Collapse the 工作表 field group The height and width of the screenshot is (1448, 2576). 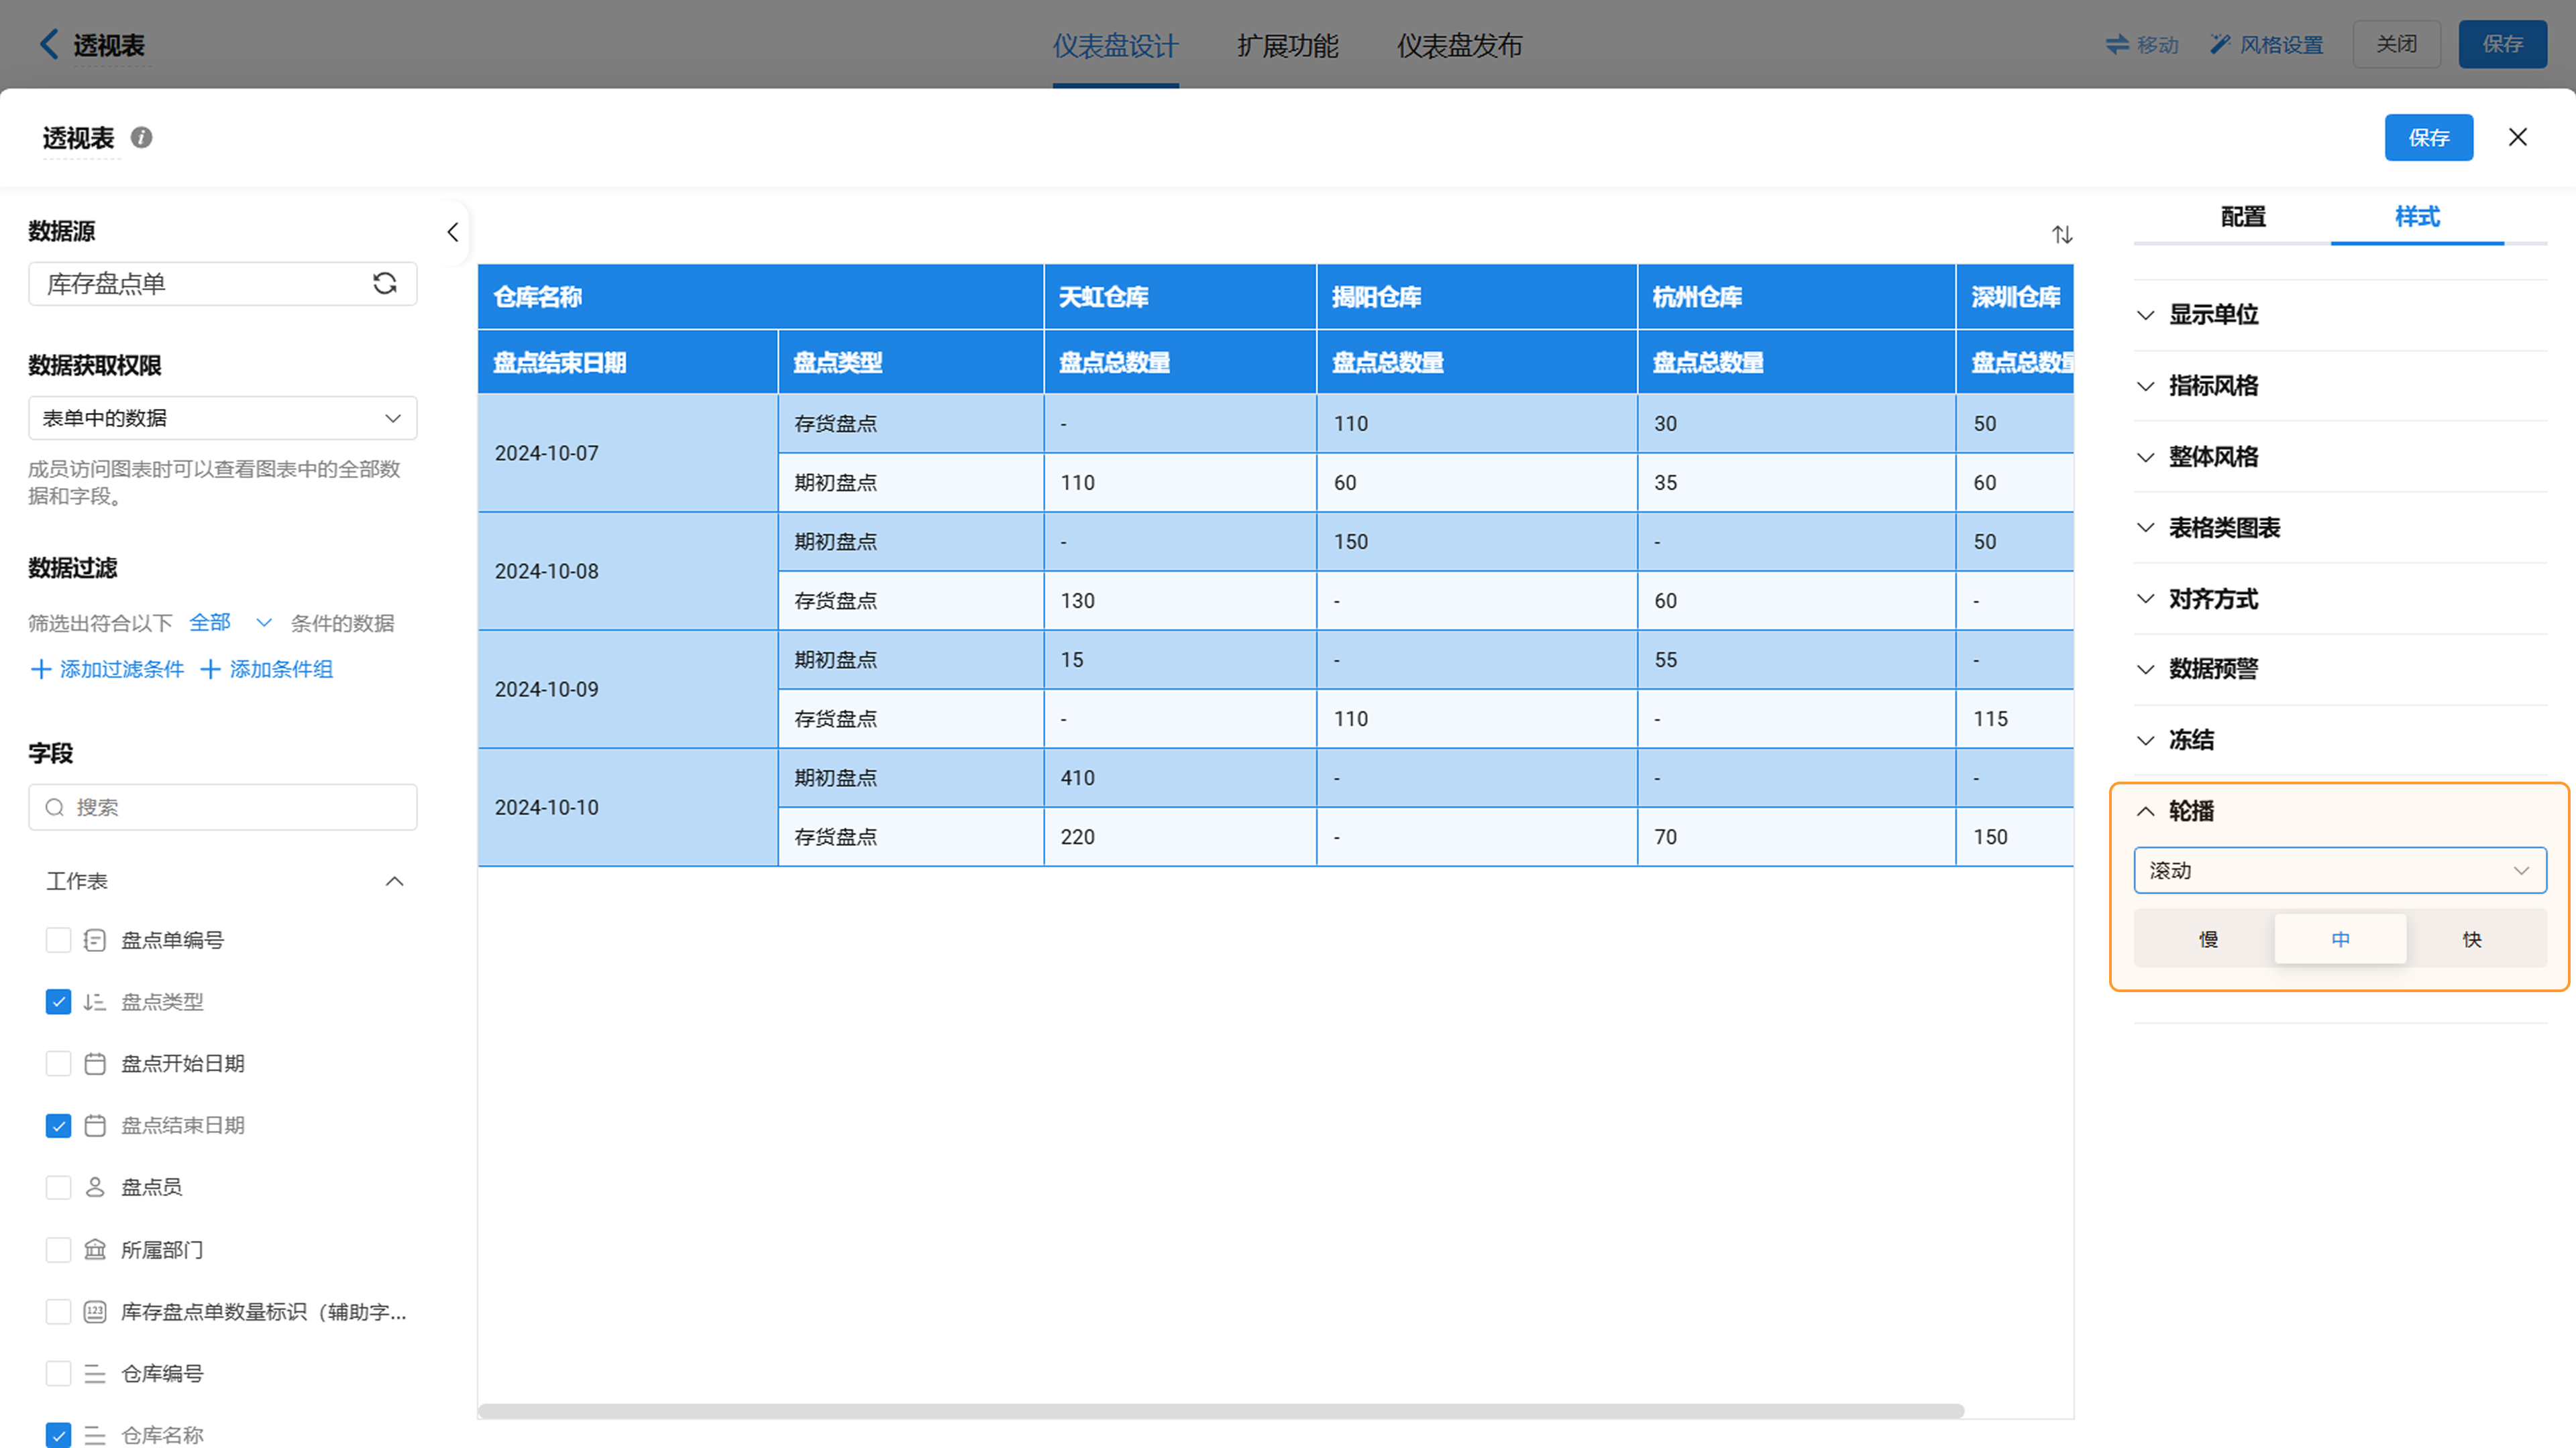[x=395, y=882]
